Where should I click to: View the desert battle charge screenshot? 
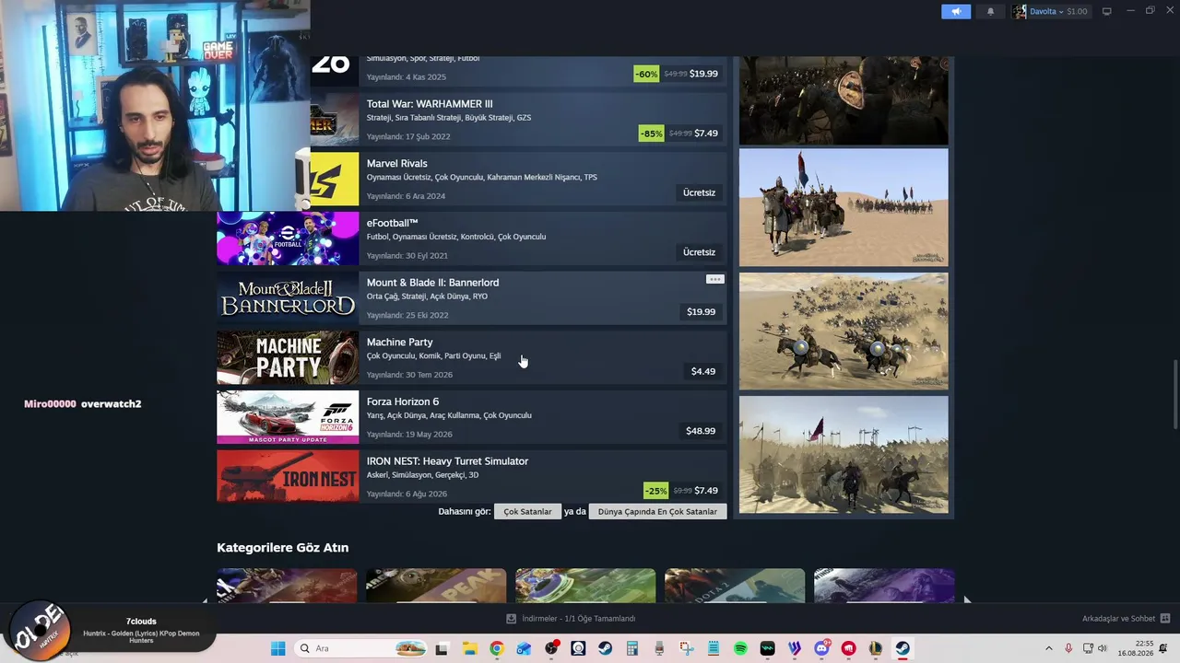click(x=844, y=331)
